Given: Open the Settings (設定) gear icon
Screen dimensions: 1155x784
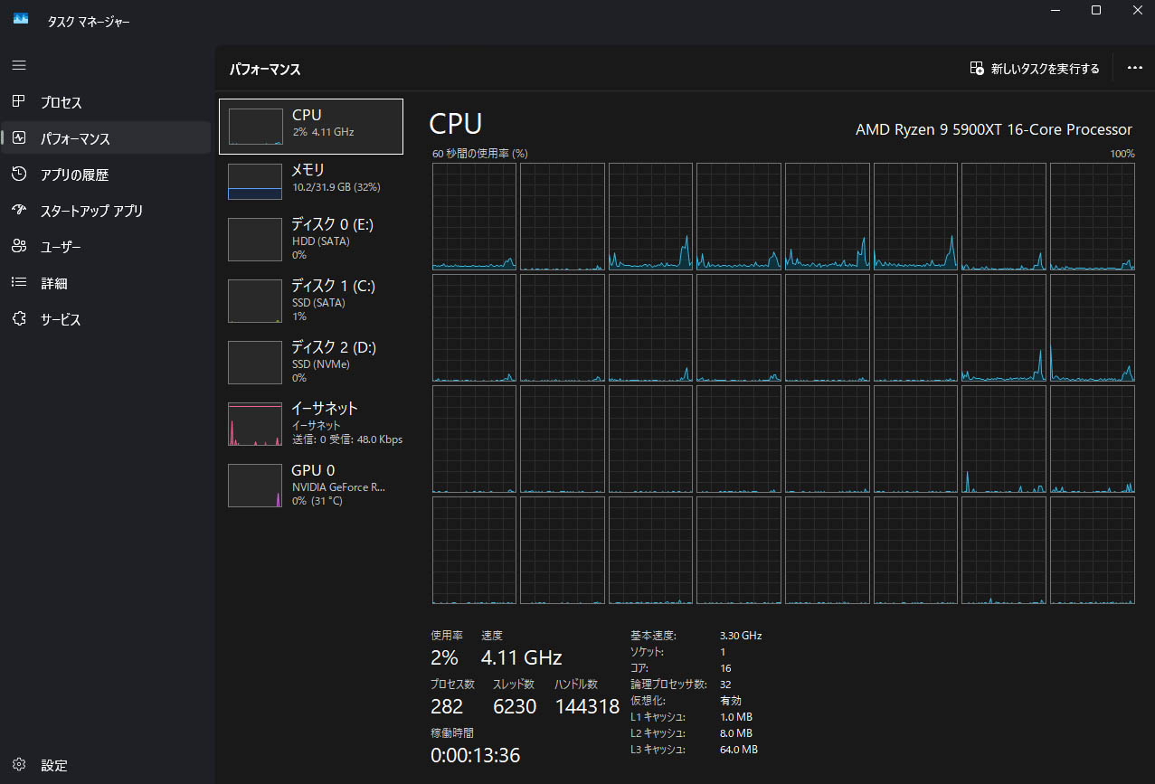Looking at the screenshot, I should click(19, 765).
